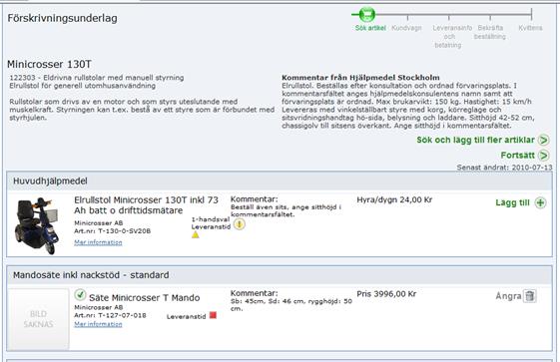The width and height of the screenshot is (560, 362).
Task: Select the Bekräfta beställning step
Action: pos(490,32)
